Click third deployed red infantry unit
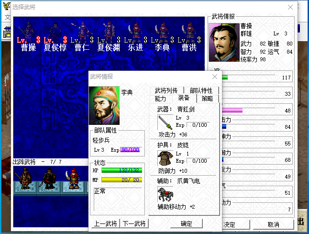This screenshot has height=234, width=309. click(x=73, y=178)
